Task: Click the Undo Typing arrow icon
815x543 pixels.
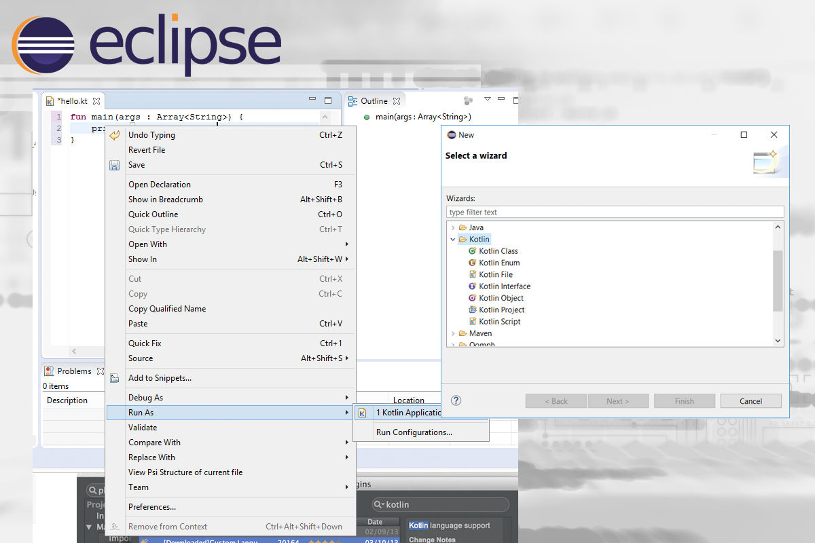Action: point(114,134)
